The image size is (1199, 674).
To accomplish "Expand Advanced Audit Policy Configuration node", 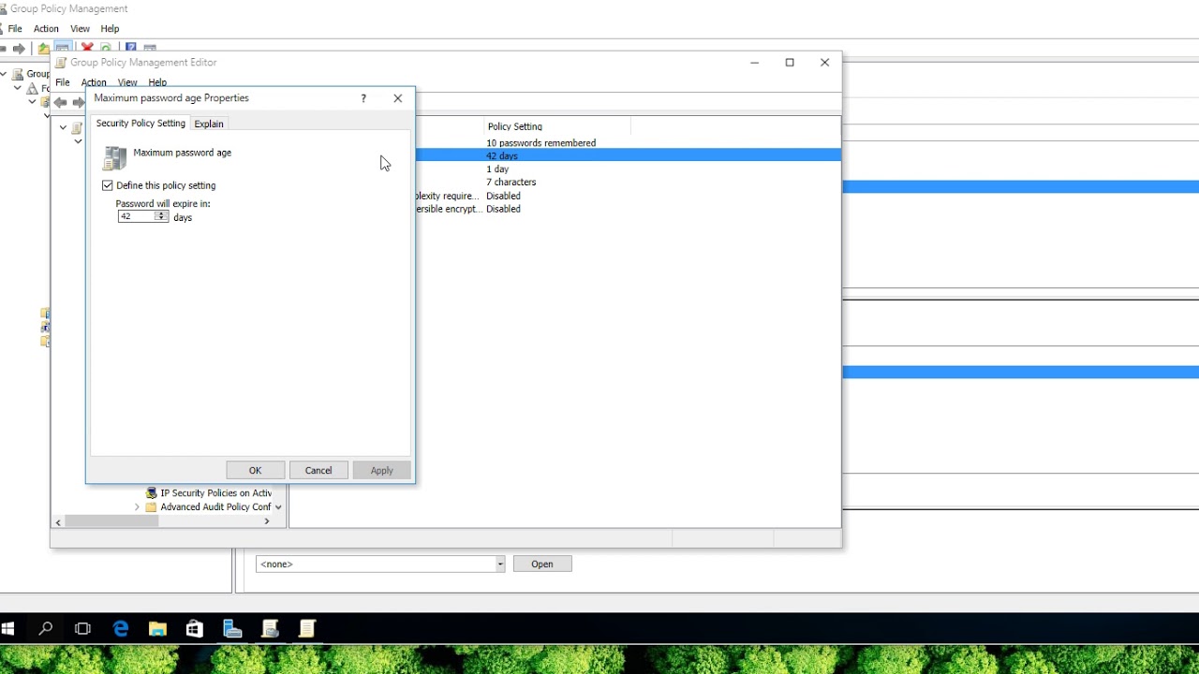I will (x=138, y=507).
